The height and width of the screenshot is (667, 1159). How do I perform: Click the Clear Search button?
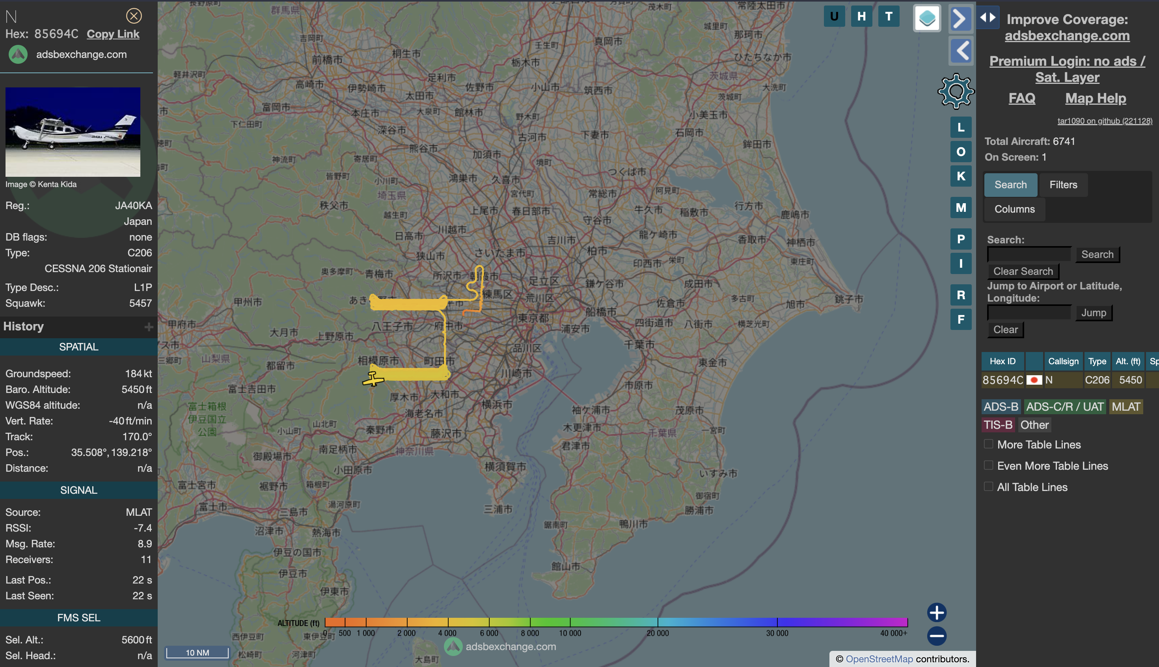tap(1023, 272)
